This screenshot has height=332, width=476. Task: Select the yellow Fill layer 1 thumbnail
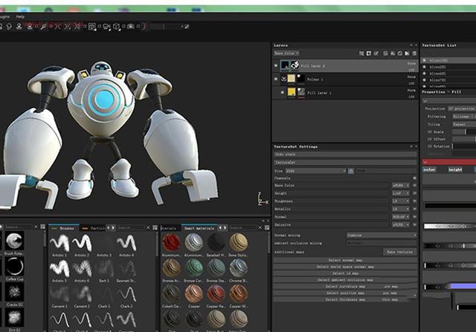(x=292, y=92)
